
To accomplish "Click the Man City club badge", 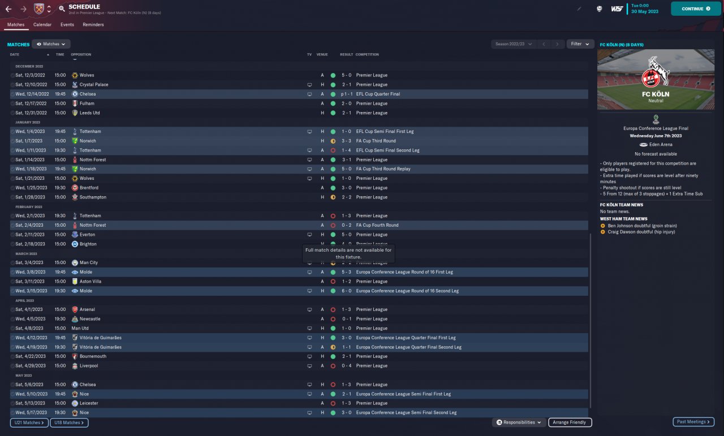I will [x=75, y=263].
